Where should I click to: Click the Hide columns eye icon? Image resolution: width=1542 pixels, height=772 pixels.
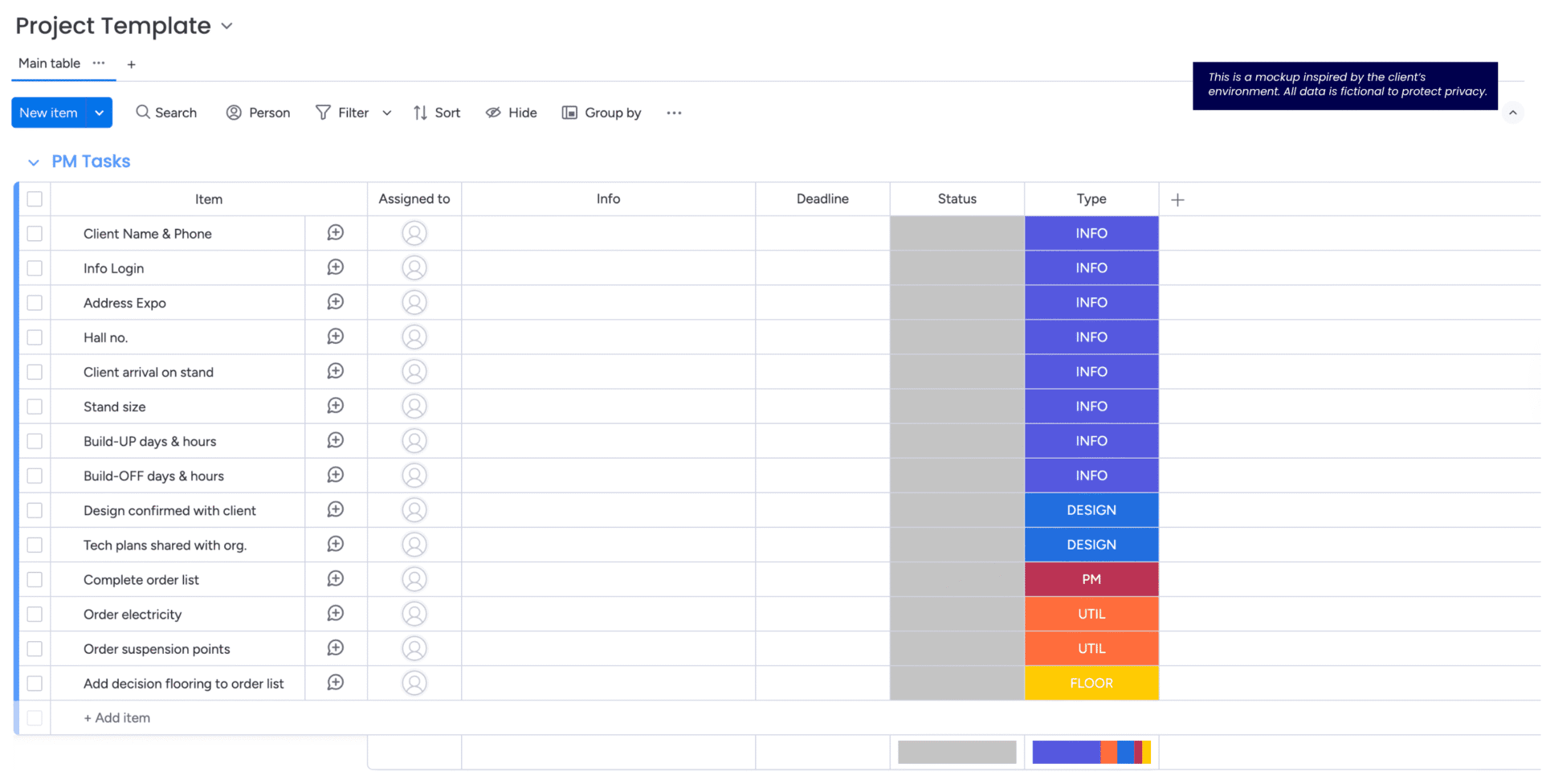[x=493, y=112]
